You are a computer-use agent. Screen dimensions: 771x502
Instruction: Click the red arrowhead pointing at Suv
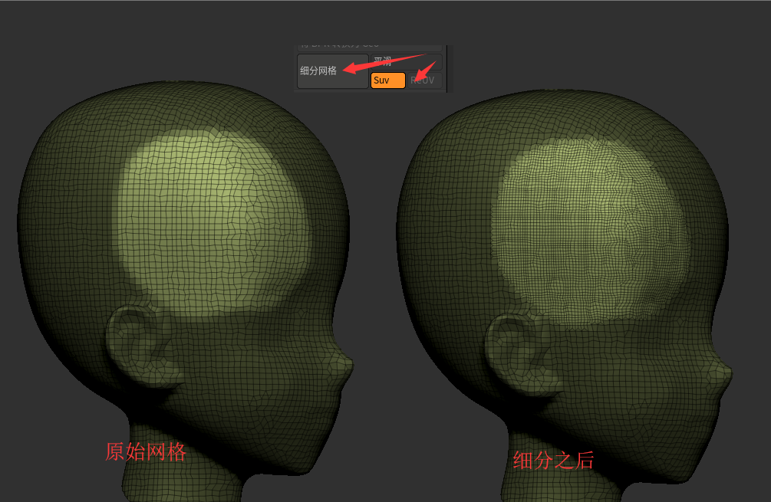click(419, 76)
